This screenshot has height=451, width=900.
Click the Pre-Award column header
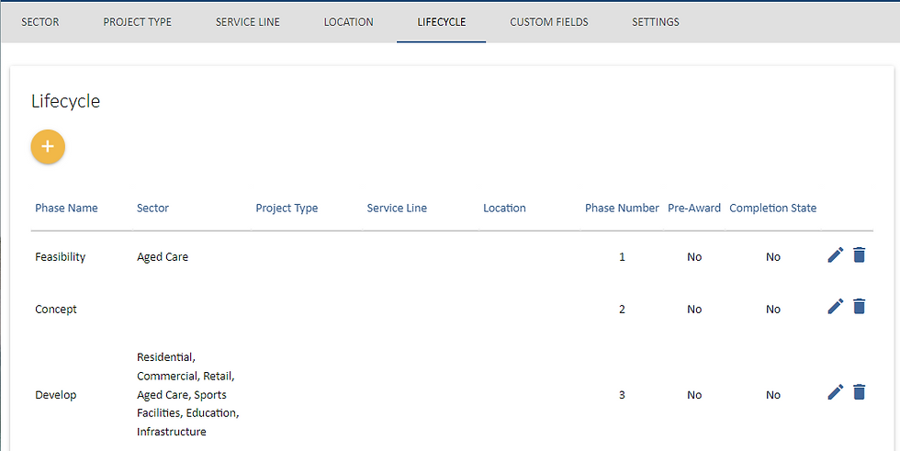tap(694, 209)
